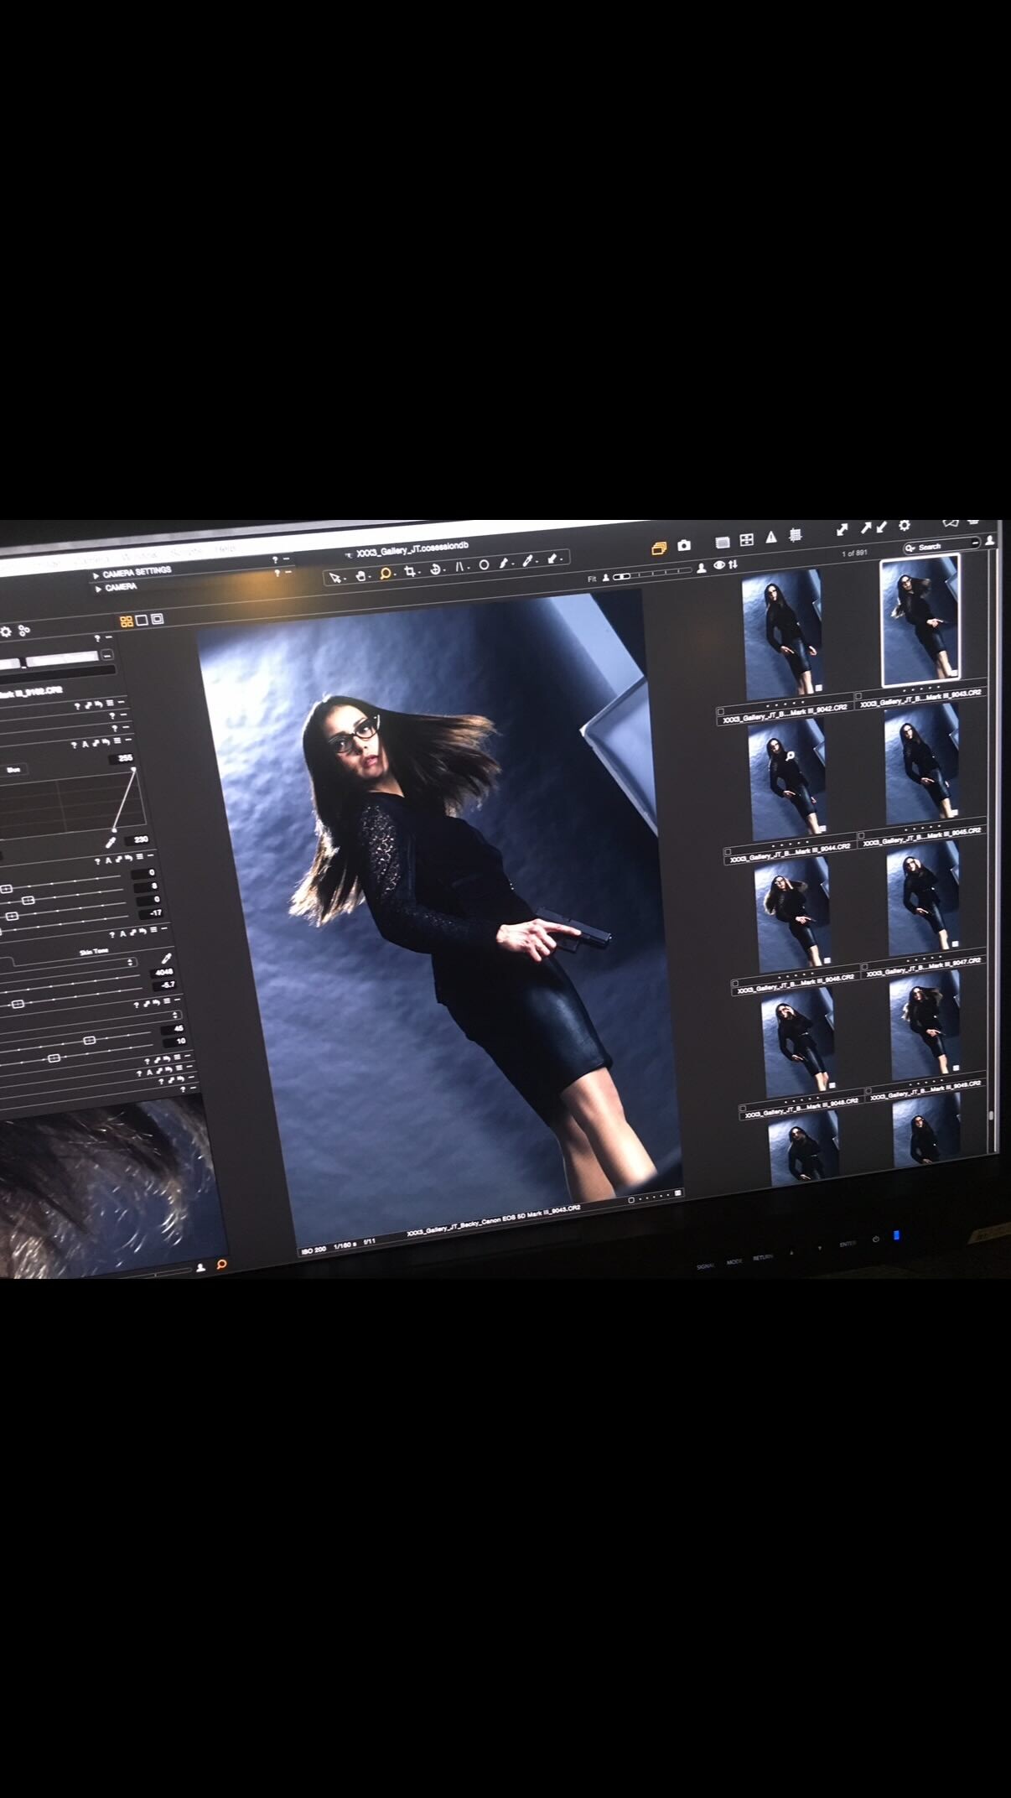Show exposure warning triangle icon

(x=770, y=538)
